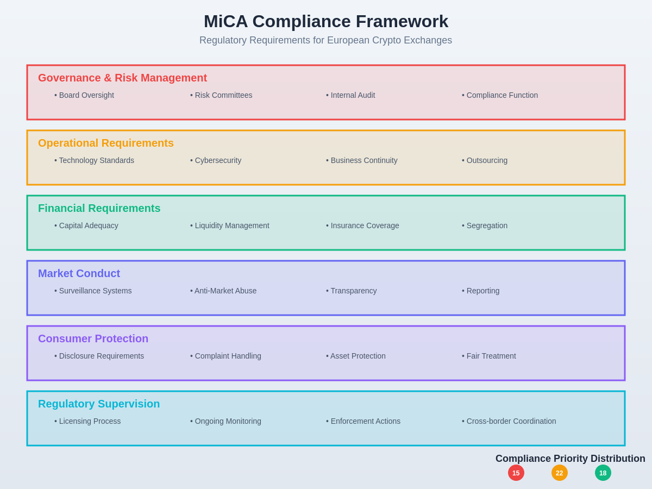
Task: Click the Surveillance Systems item
Action: pyautogui.click(x=93, y=291)
